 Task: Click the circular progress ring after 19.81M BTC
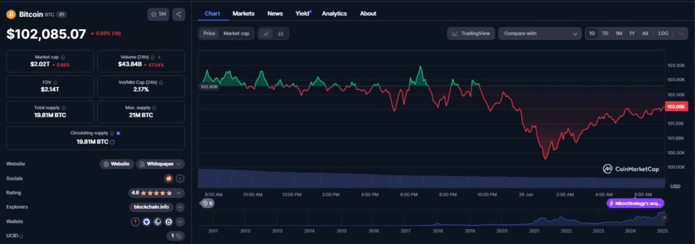(x=112, y=142)
